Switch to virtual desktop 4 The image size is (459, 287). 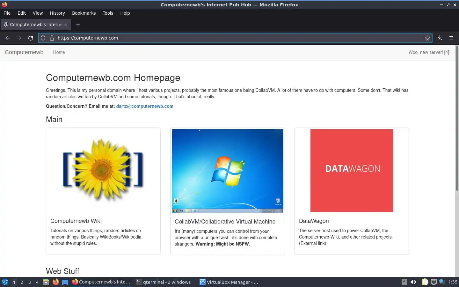tap(37, 282)
